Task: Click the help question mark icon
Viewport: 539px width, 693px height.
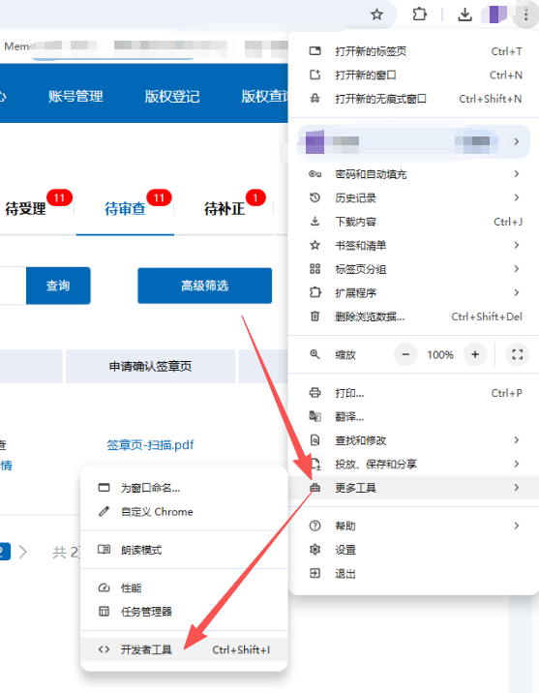Action: [315, 526]
